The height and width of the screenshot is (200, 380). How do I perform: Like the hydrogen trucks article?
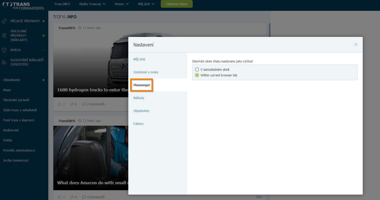coord(60,104)
